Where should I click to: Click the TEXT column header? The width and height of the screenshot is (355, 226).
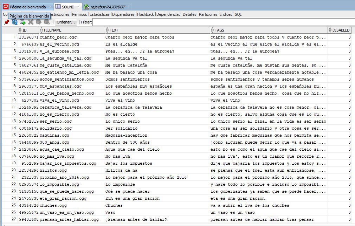[157, 30]
